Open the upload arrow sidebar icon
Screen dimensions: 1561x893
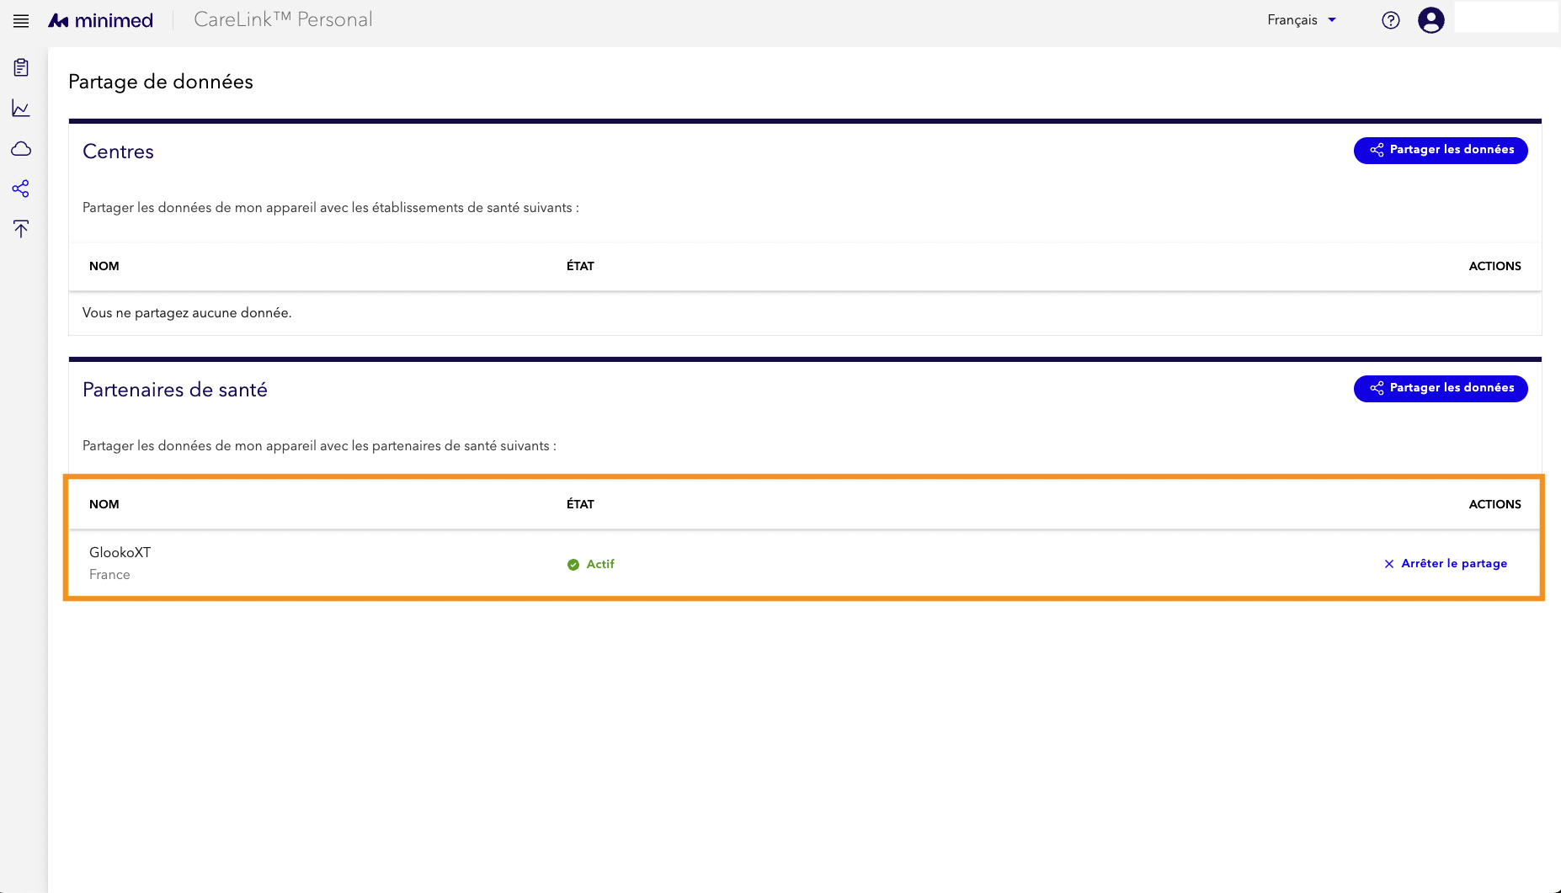point(21,229)
